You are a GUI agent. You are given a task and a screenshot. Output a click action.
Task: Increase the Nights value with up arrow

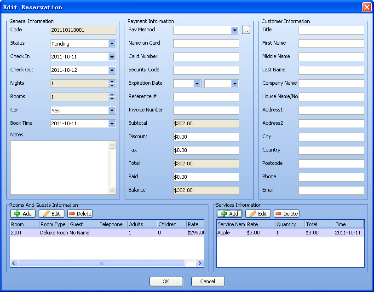112,82
